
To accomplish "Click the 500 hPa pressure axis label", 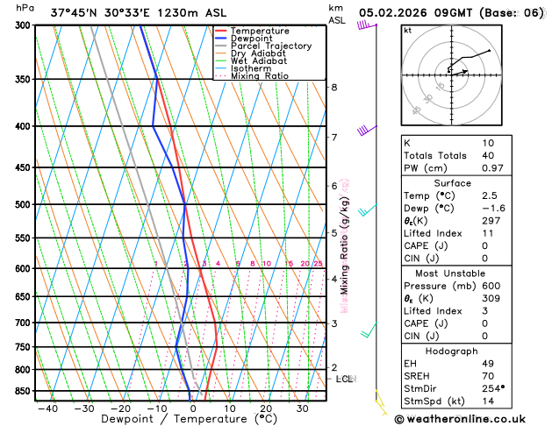I will [x=24, y=205].
